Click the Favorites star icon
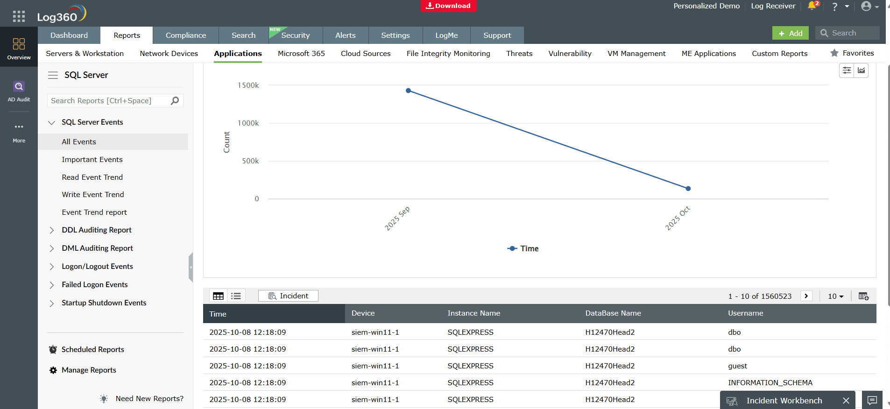The image size is (890, 409). point(834,53)
